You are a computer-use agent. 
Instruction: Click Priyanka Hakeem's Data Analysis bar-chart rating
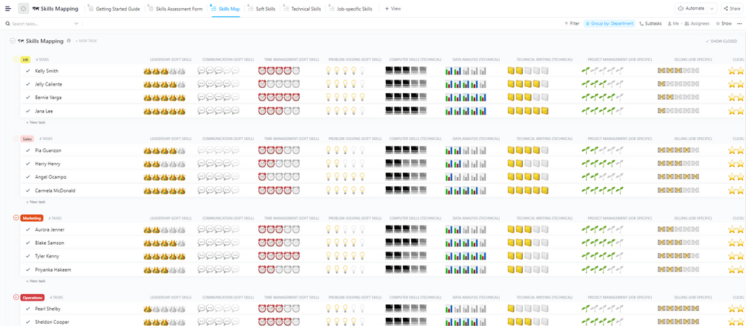click(466, 269)
